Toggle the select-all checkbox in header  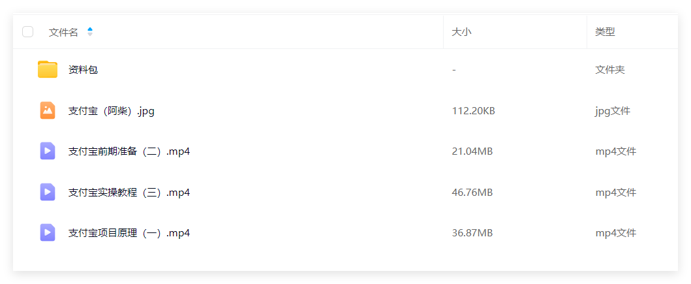click(28, 32)
